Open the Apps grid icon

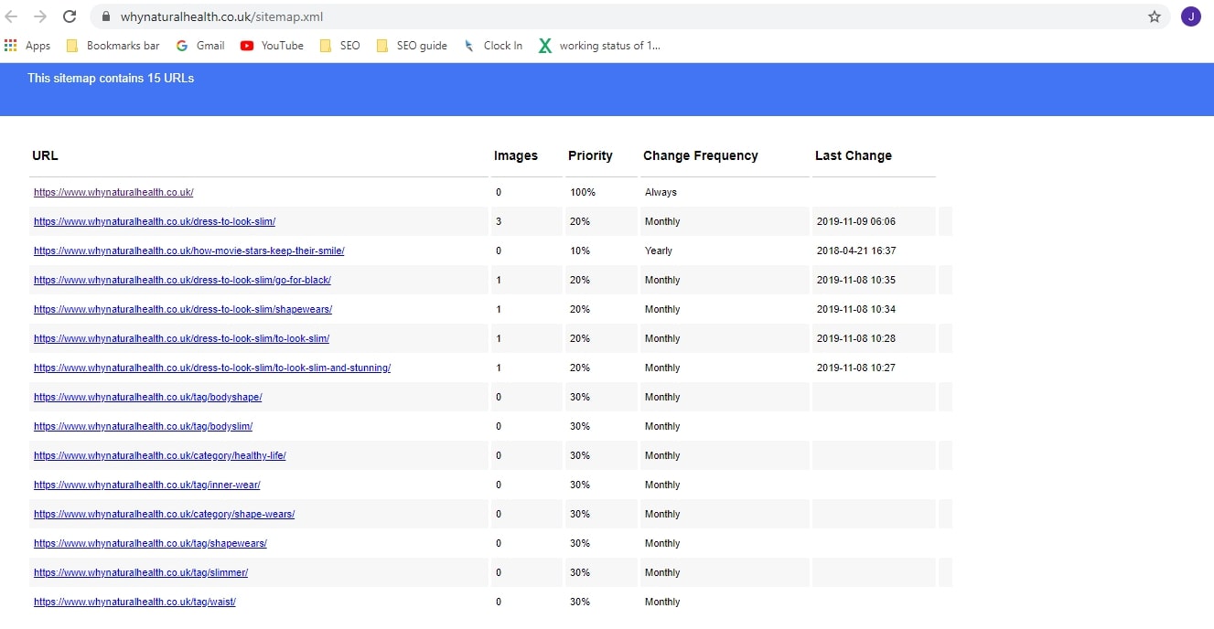tap(11, 45)
